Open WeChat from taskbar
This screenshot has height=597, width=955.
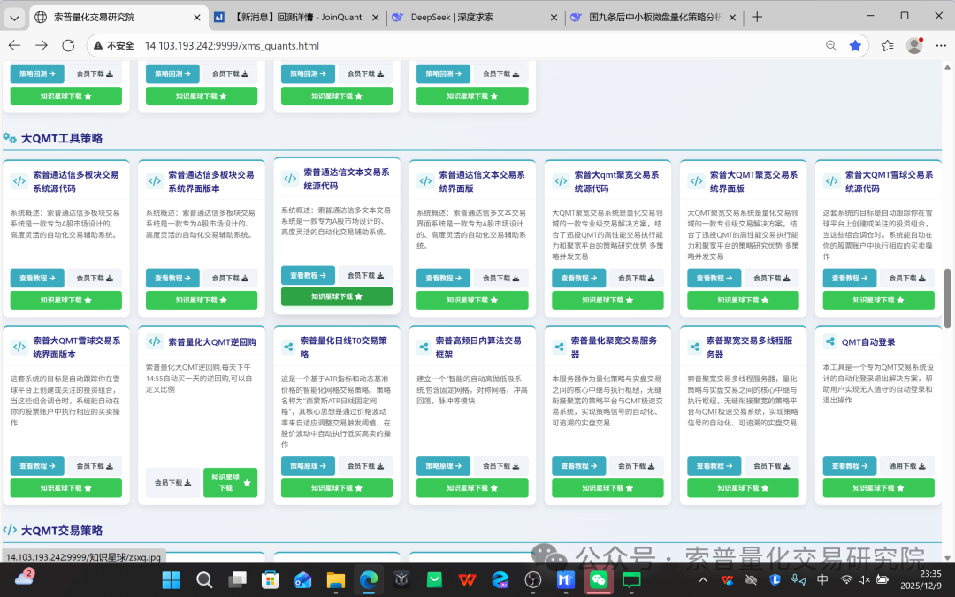click(599, 580)
